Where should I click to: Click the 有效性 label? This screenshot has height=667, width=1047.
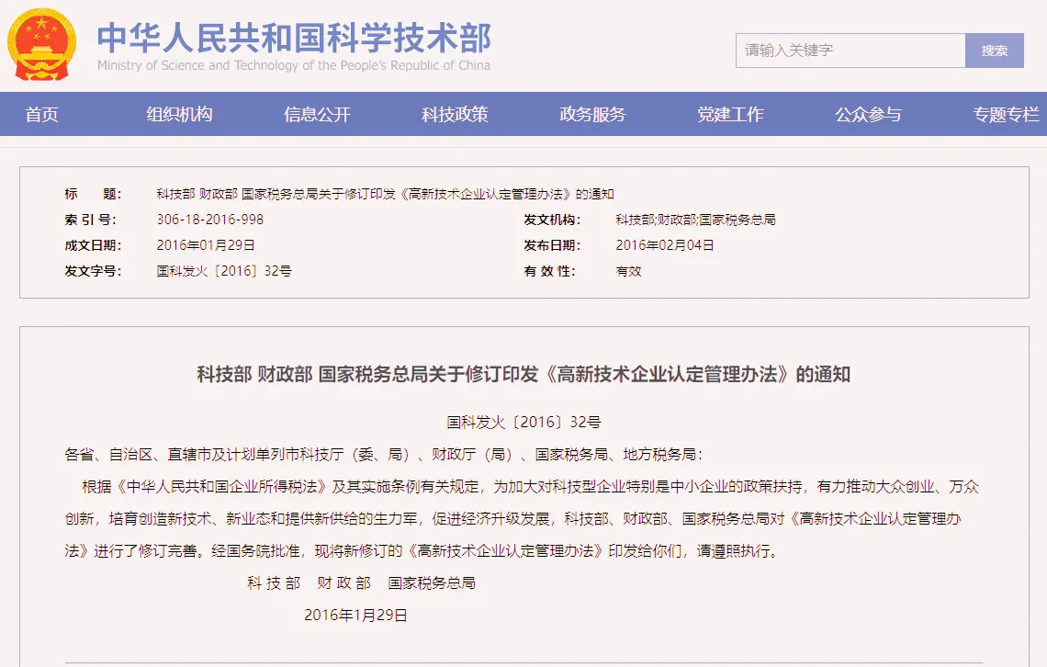coord(549,271)
